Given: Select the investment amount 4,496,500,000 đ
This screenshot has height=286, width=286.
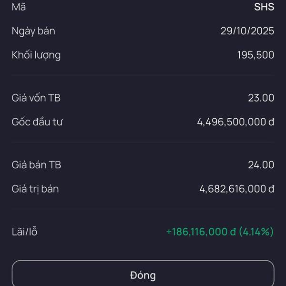Looking at the screenshot, I should coord(235,122).
